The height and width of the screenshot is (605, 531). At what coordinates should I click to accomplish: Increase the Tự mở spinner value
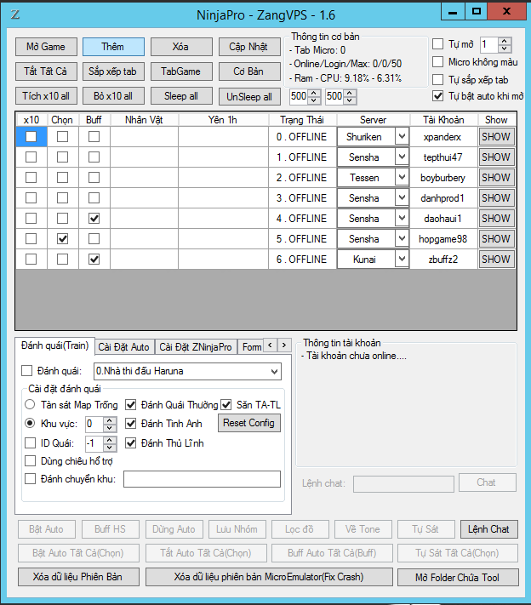point(504,40)
